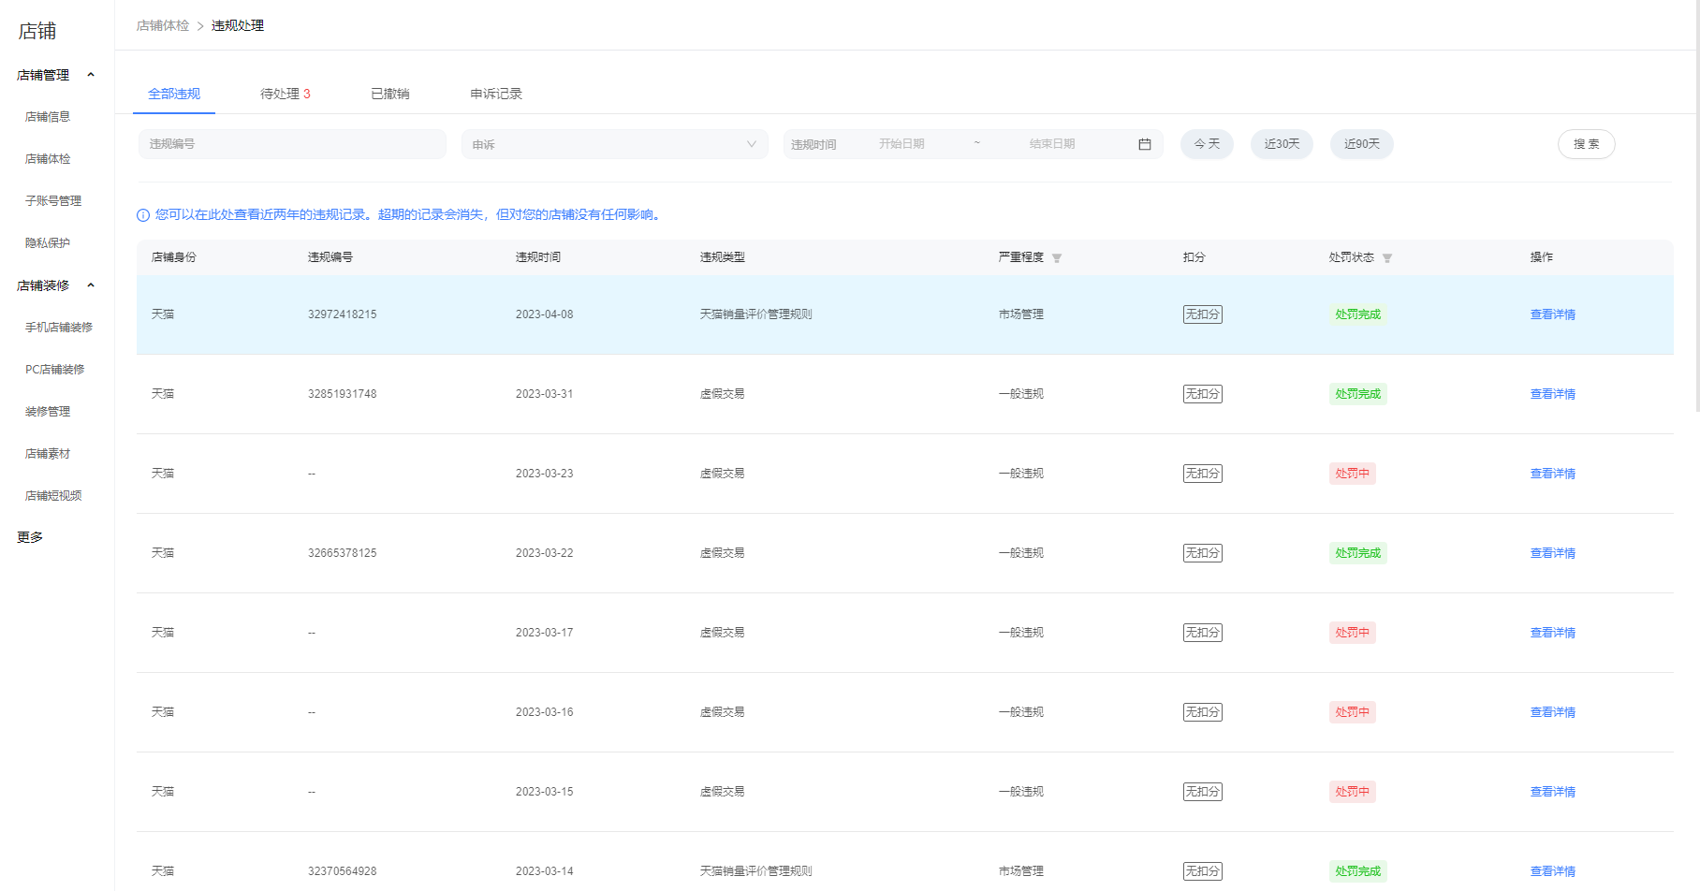This screenshot has height=891, width=1700.
Task: Switch to the 待处理 tab
Action: coord(286,94)
